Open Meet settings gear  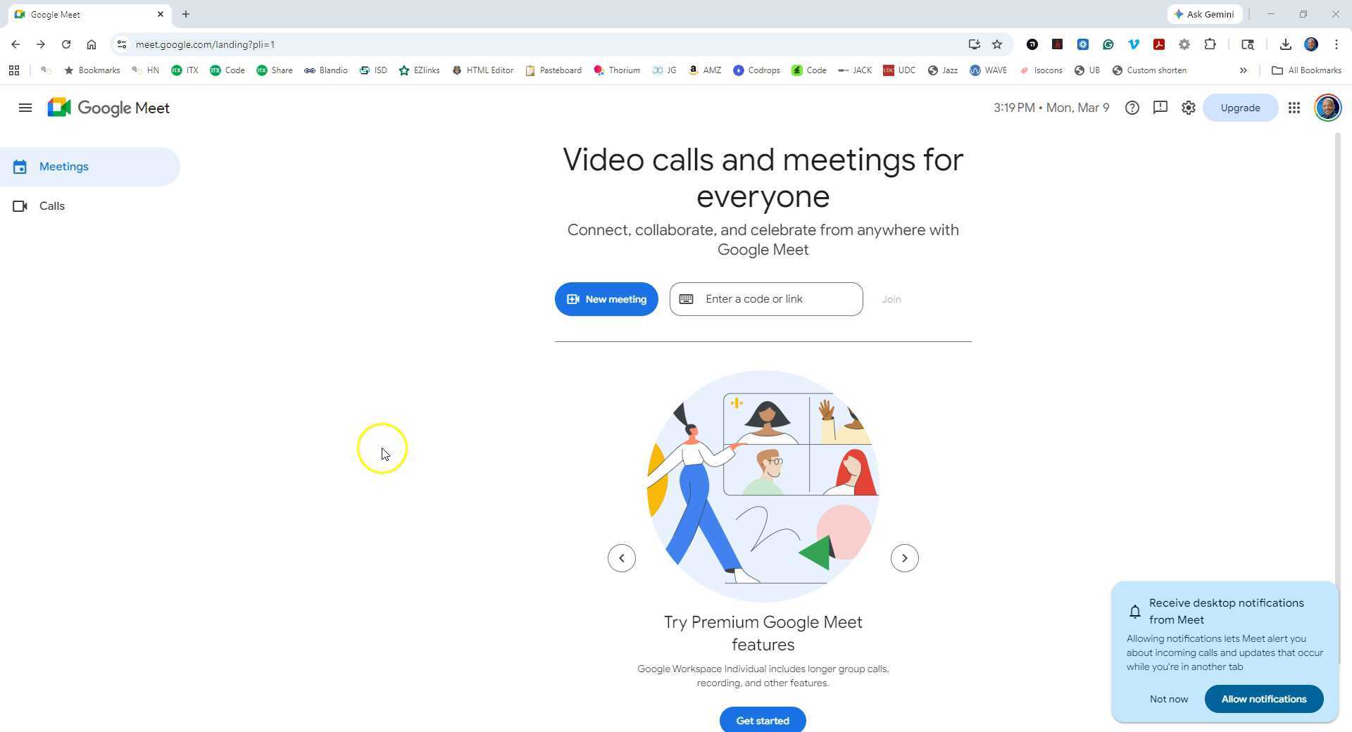click(1188, 108)
